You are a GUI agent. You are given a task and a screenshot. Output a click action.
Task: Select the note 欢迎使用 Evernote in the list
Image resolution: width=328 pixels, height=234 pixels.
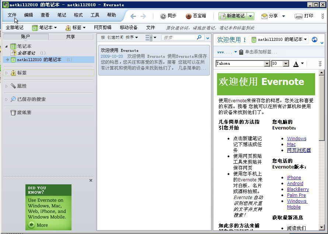pos(154,57)
